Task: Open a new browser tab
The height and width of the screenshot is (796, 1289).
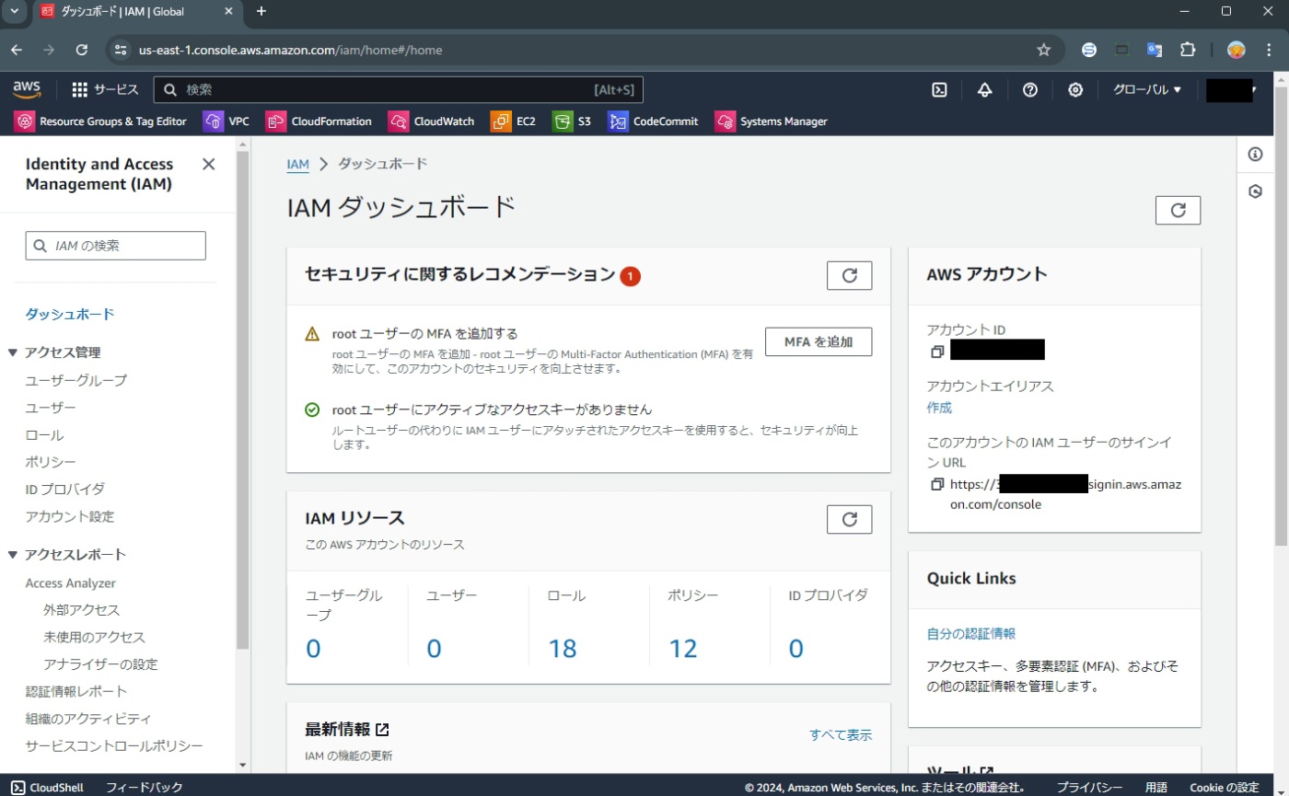Action: click(x=261, y=11)
